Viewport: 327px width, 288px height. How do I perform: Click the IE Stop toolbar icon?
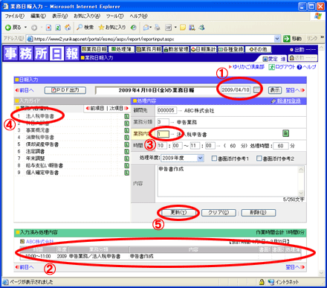[48, 28]
